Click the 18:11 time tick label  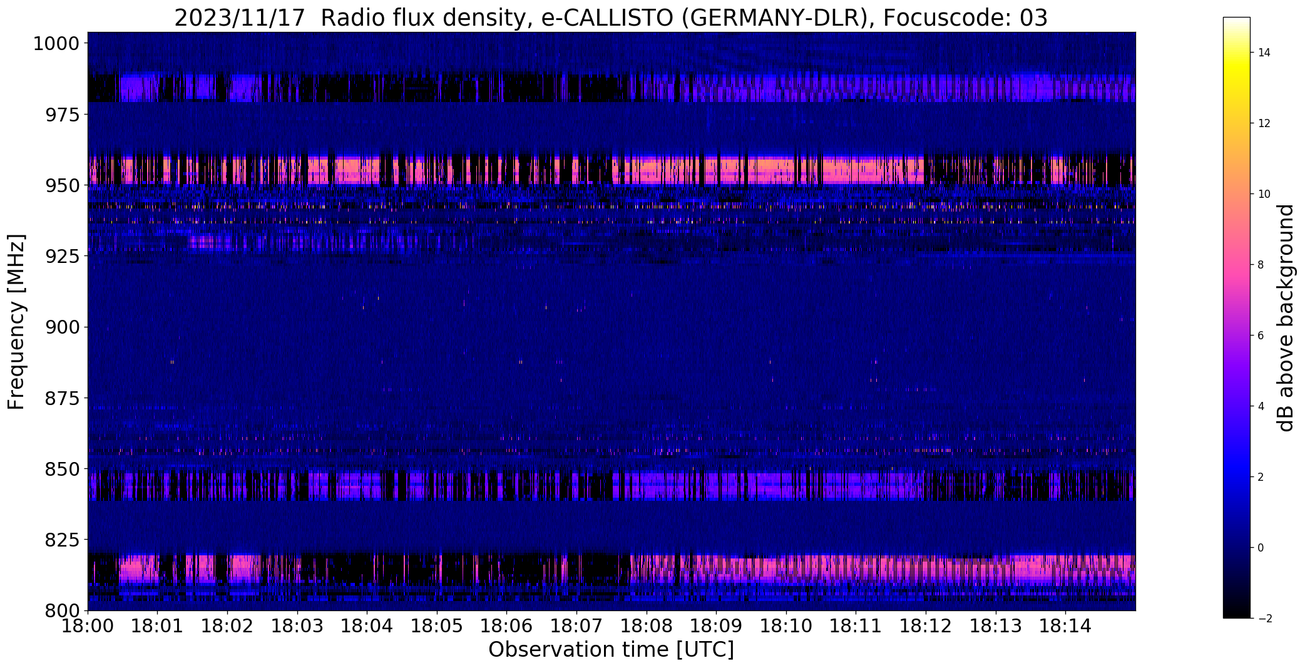pos(856,626)
